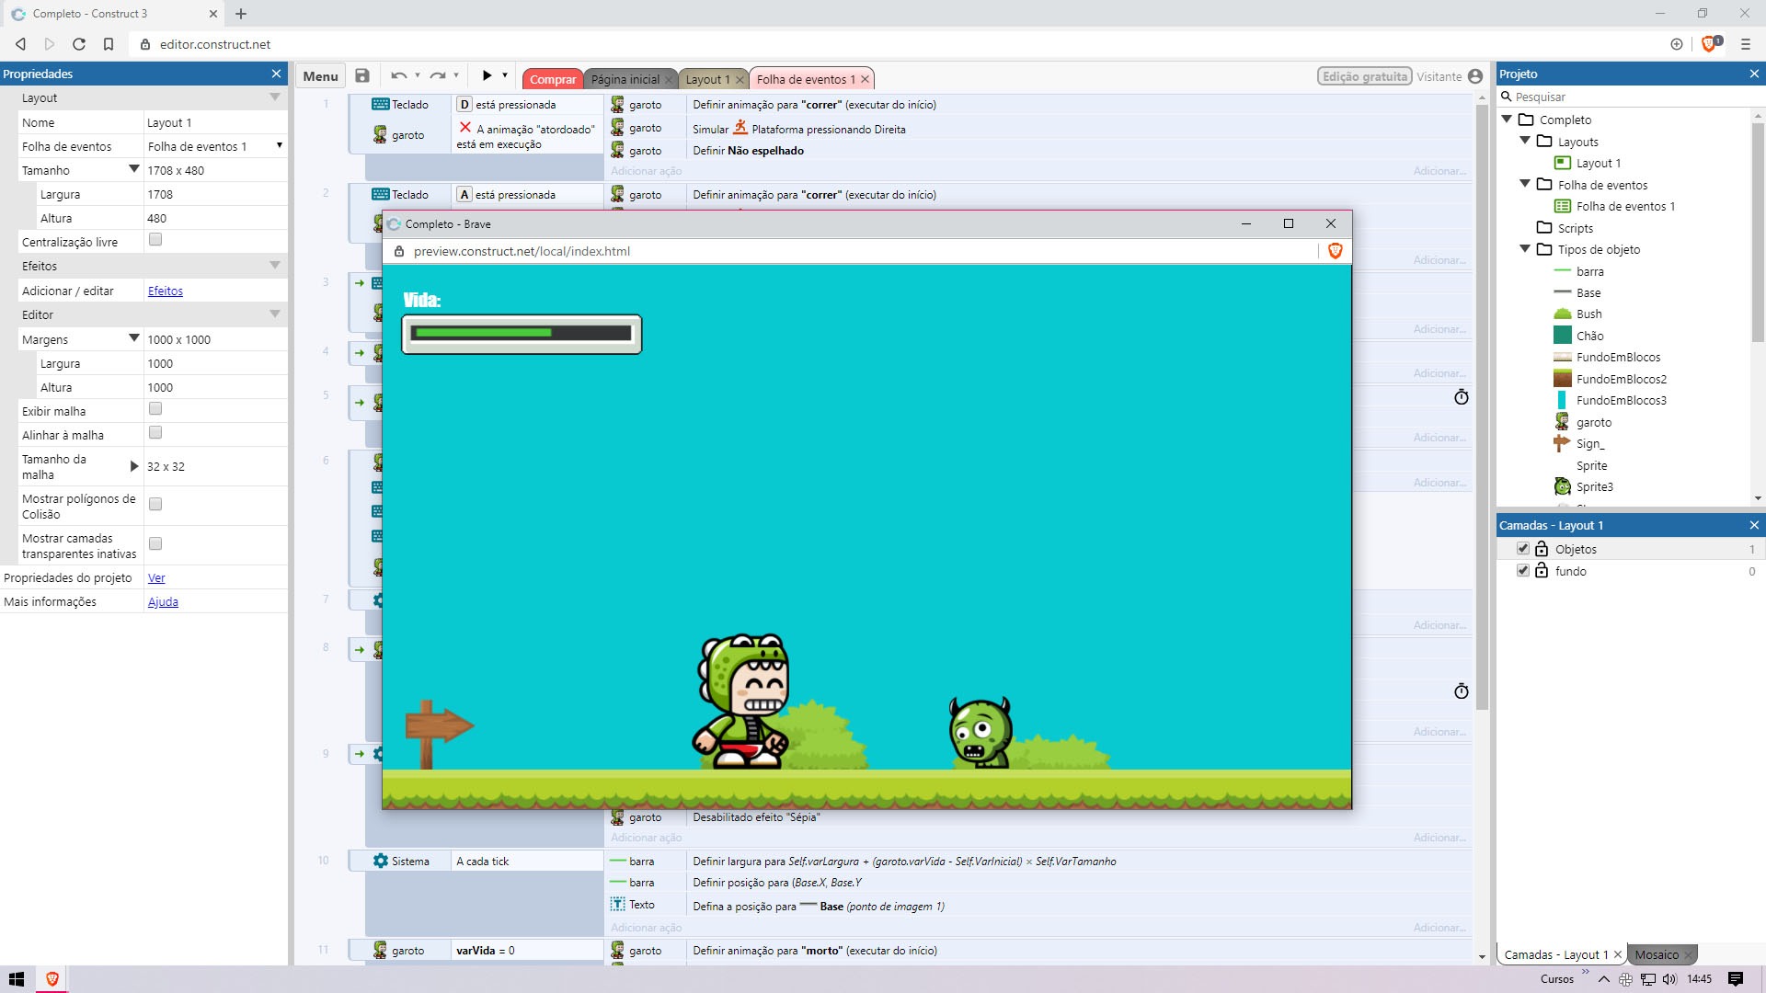Click the Comprar button
1766x993 pixels.
coord(552,79)
